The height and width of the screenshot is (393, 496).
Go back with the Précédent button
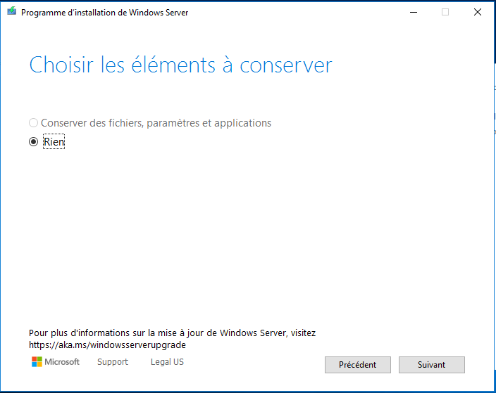358,365
